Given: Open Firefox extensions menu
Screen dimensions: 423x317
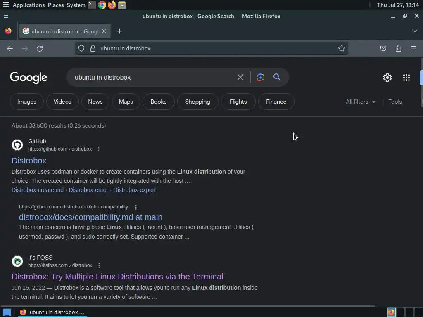Looking at the screenshot, I should (398, 49).
